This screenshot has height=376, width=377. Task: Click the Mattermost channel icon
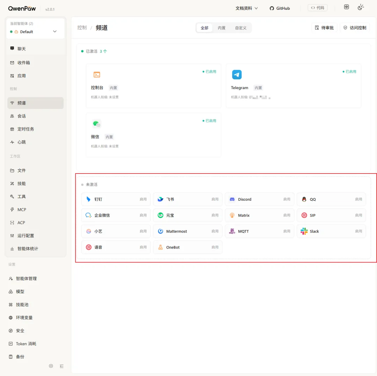point(160,231)
